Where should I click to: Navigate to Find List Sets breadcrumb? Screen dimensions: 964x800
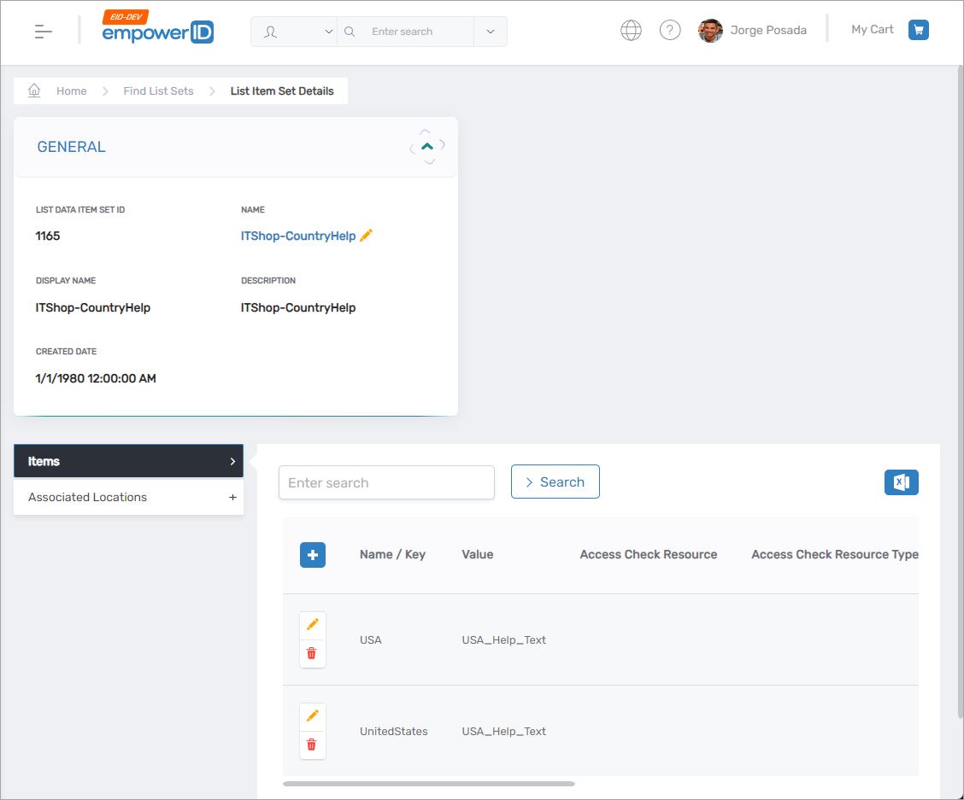(158, 91)
